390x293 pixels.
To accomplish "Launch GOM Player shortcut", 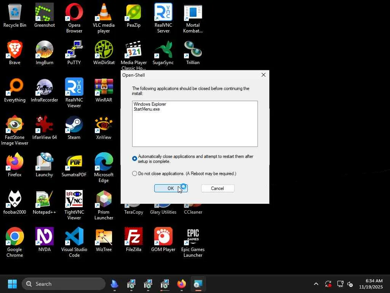I will tap(163, 240).
